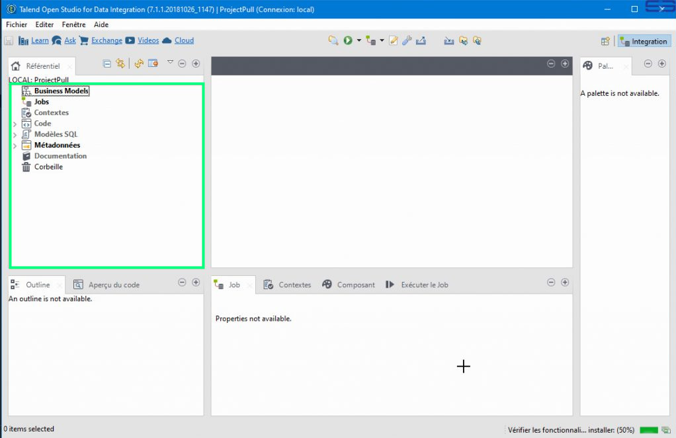Select the Code tree item label
Screen dimensions: 676x438
43,123
